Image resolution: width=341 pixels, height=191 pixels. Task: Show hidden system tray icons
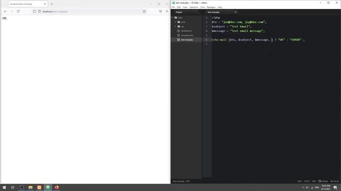tap(303, 187)
